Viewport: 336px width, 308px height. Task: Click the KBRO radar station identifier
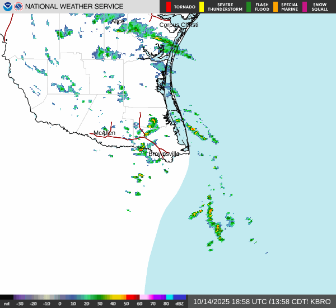(x=321, y=301)
